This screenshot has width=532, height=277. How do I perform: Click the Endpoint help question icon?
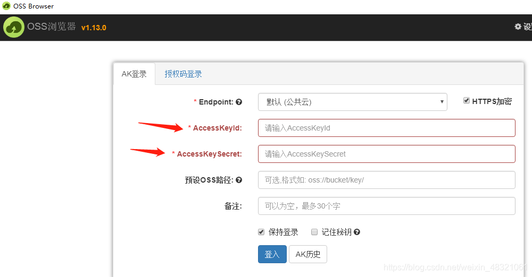[239, 102]
